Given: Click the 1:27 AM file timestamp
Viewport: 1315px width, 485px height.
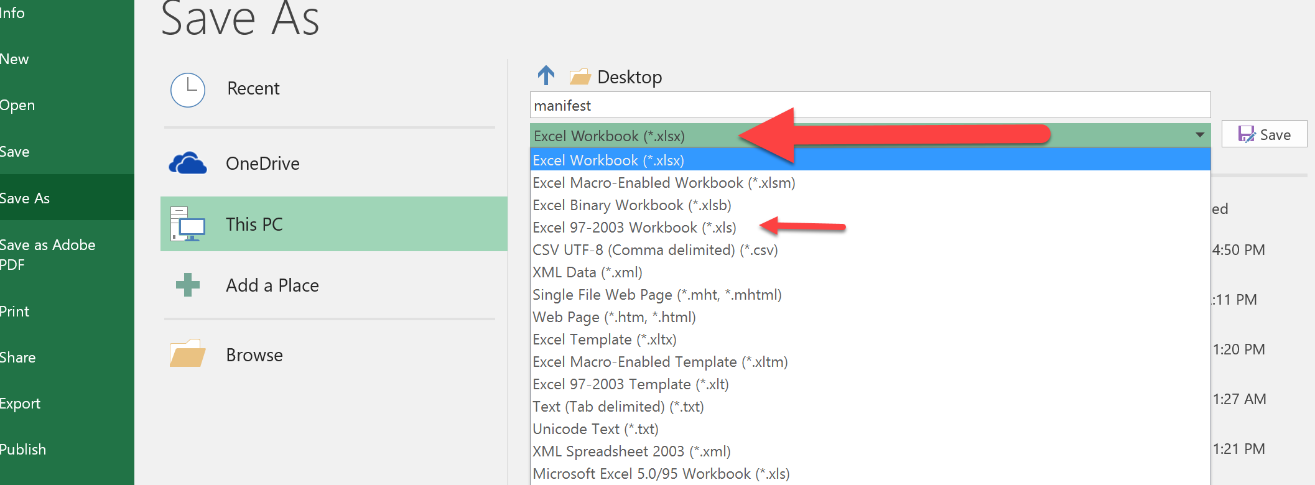Looking at the screenshot, I should [x=1239, y=399].
